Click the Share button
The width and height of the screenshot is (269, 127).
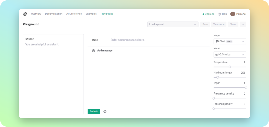click(x=233, y=24)
